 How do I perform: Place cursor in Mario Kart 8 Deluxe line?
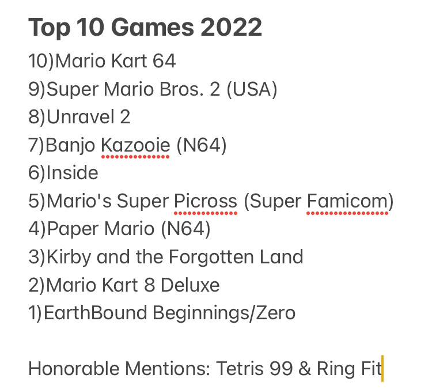pos(124,285)
